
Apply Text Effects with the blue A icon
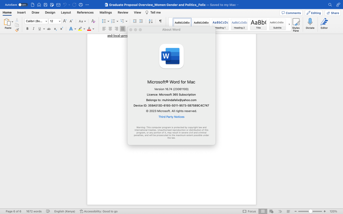pyautogui.click(x=71, y=29)
